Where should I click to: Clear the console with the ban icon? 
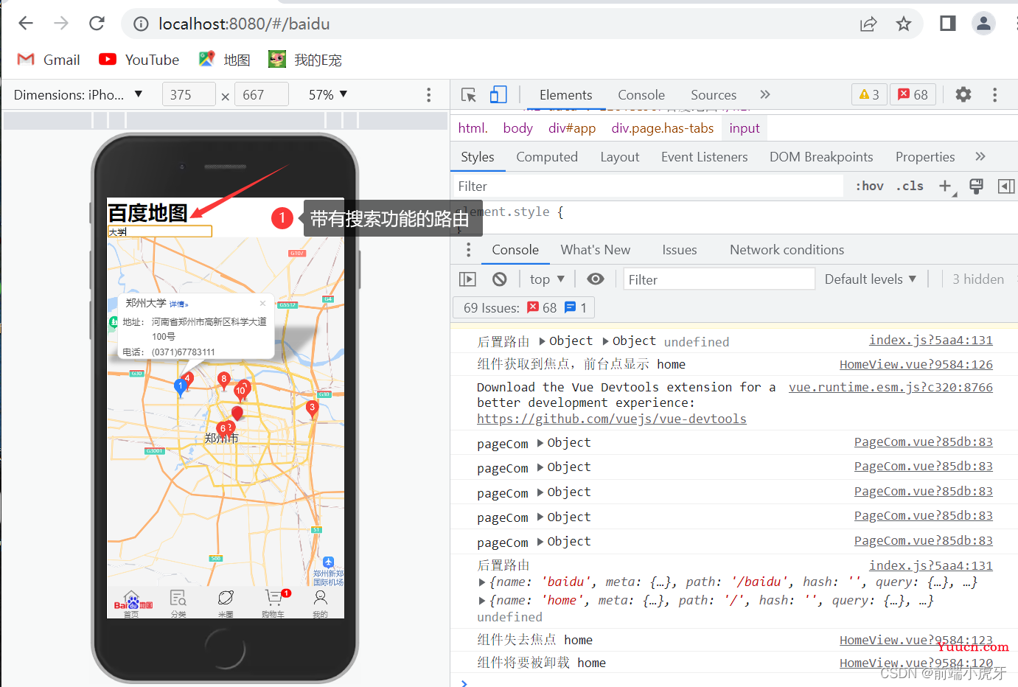(500, 279)
